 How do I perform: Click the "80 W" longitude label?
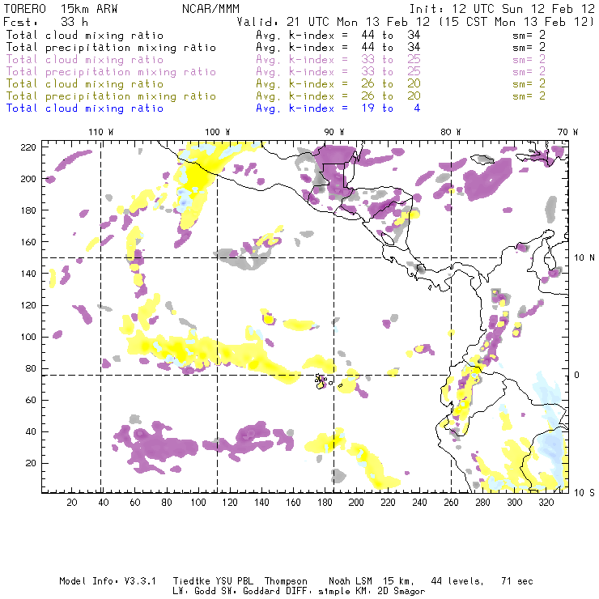pos(450,132)
